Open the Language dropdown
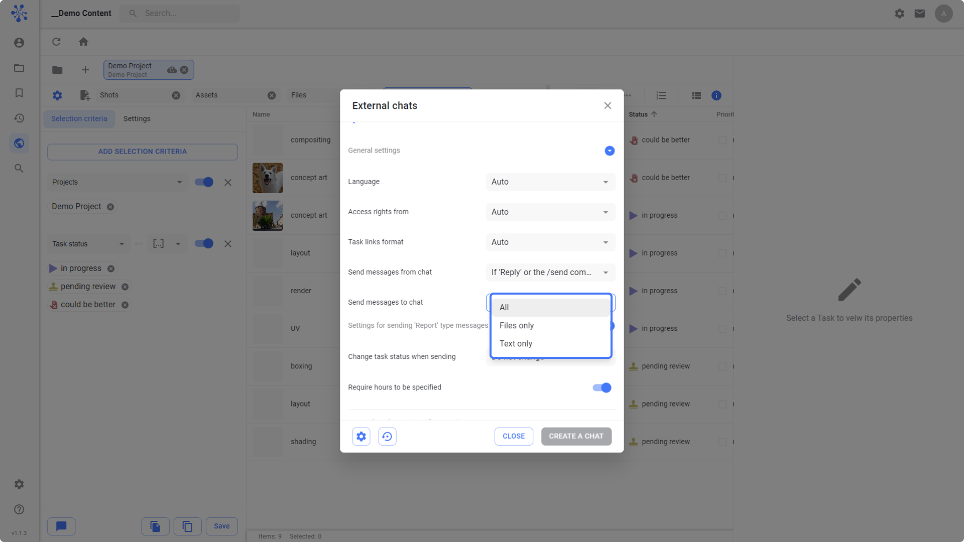The image size is (964, 542). click(x=550, y=182)
